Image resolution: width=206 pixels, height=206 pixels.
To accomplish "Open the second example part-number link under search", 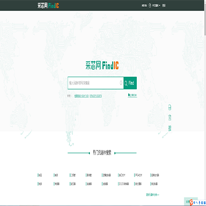I will coord(96,96).
